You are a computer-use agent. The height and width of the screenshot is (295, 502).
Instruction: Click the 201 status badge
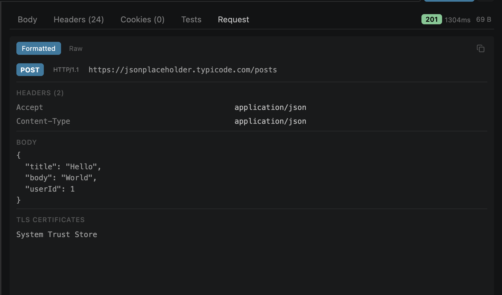click(x=432, y=19)
